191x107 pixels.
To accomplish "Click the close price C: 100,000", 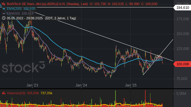I will (x=149, y=4).
